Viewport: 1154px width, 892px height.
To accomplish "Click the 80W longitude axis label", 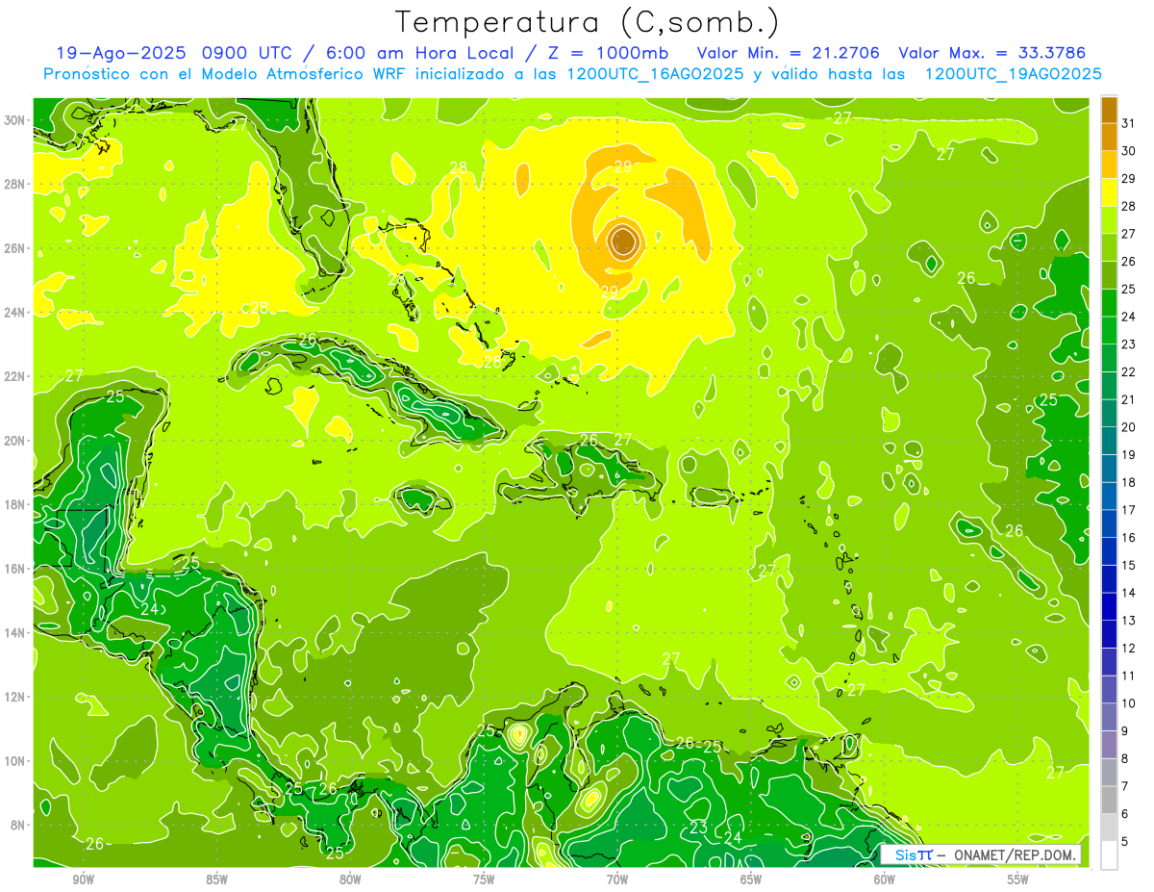I will (x=350, y=879).
